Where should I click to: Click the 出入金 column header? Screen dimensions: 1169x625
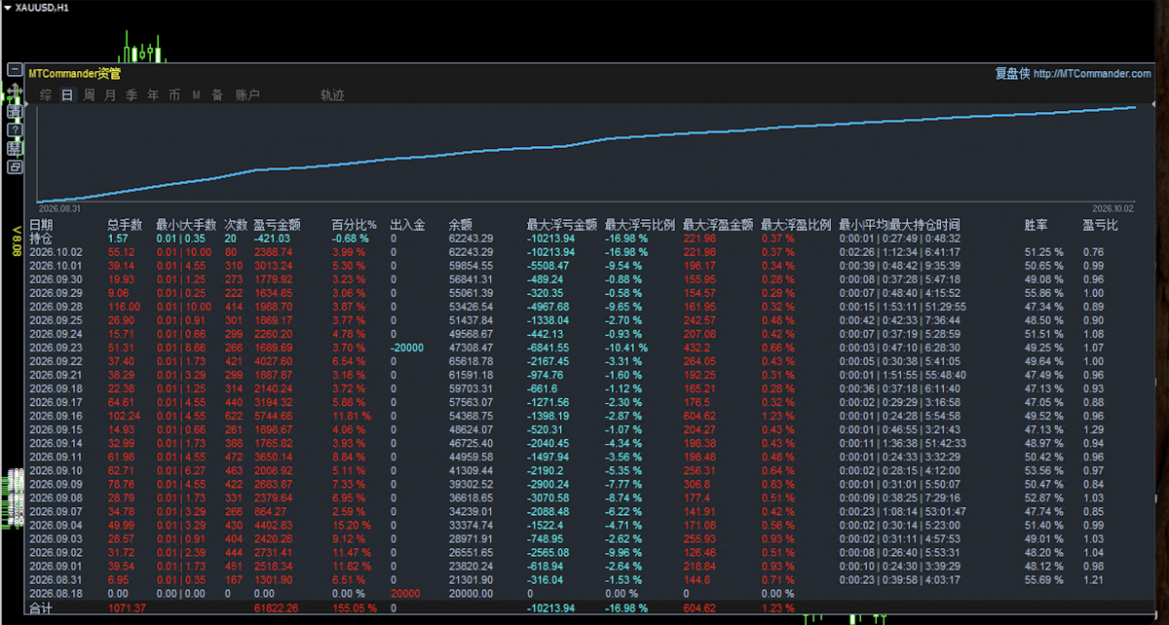tap(407, 225)
